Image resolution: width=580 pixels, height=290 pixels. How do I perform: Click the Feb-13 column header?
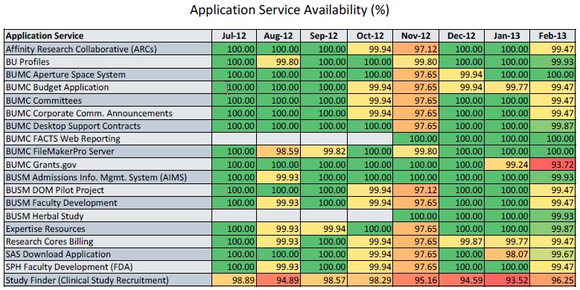(552, 36)
